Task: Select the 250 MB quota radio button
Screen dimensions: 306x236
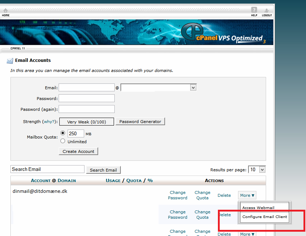Action: click(63, 133)
